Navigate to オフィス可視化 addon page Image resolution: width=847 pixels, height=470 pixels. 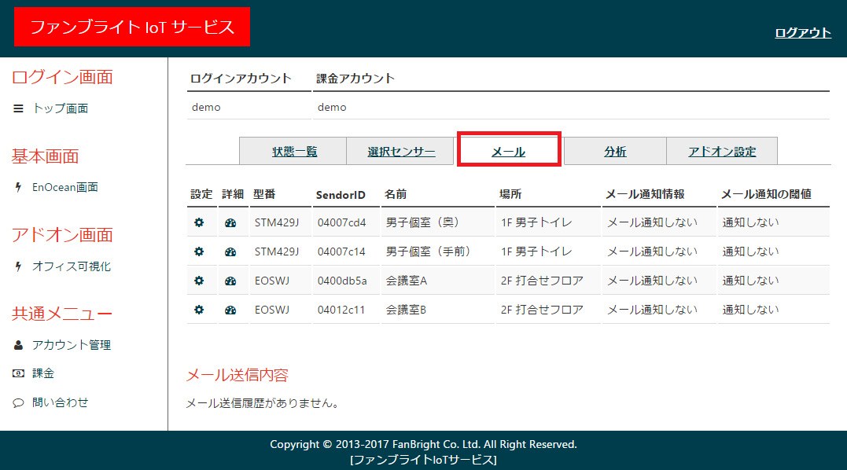71,266
